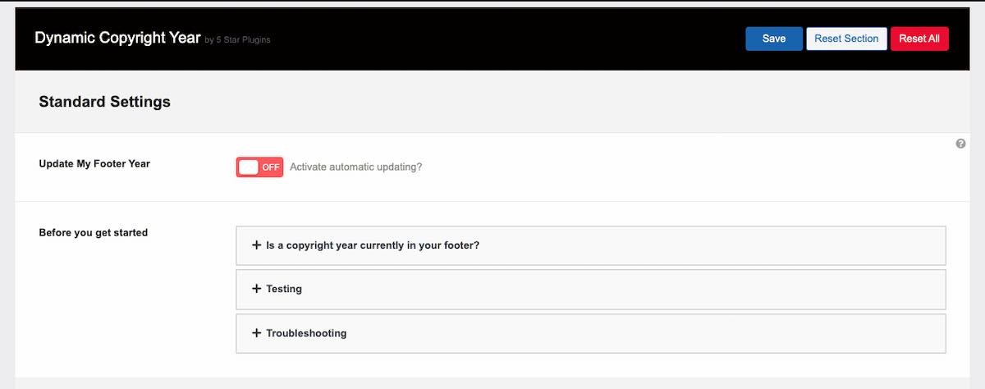Click the Dynamic Copyright Year title

(117, 38)
